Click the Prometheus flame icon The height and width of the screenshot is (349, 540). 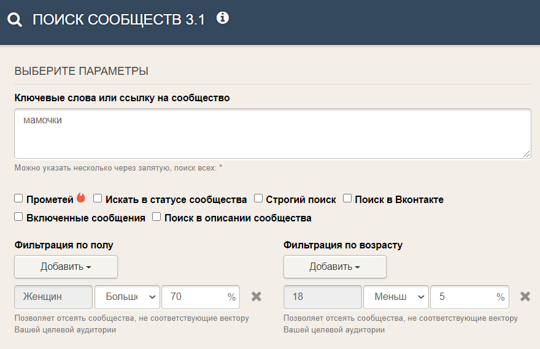click(81, 199)
